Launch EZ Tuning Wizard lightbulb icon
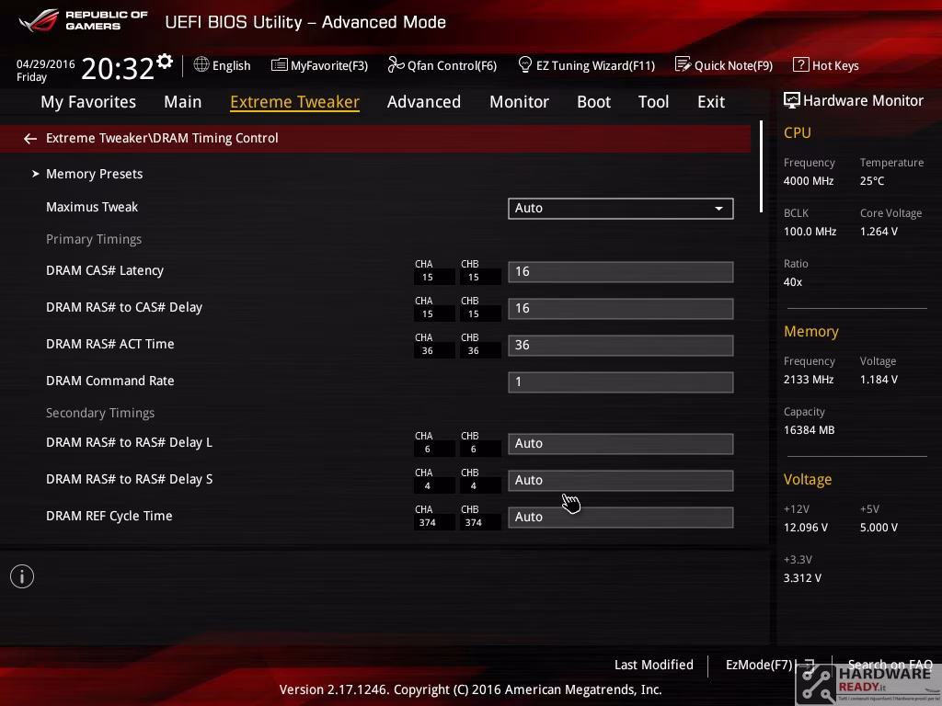Screen dimensions: 942x706 525,64
